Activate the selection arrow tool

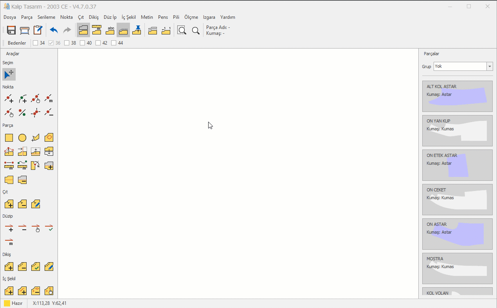click(x=9, y=74)
